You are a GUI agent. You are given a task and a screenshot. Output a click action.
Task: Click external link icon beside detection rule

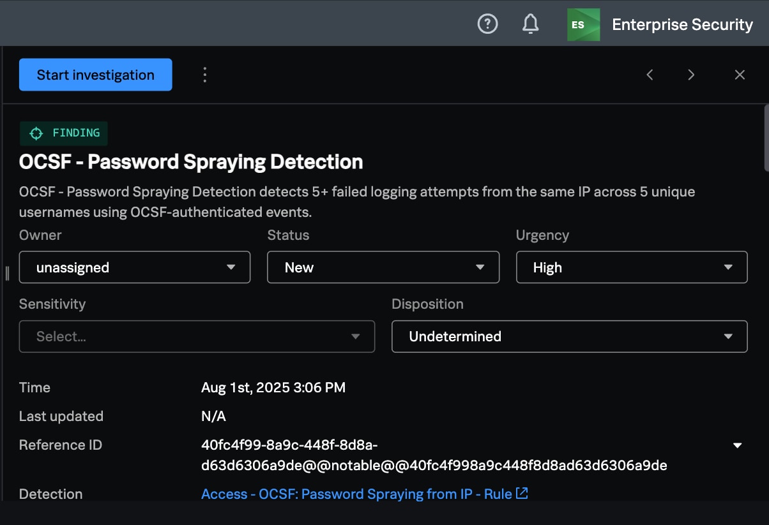tap(522, 493)
